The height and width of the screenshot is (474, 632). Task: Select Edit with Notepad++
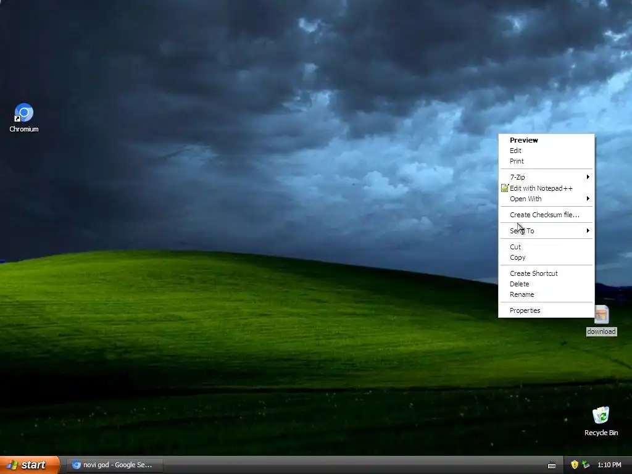tap(546, 188)
